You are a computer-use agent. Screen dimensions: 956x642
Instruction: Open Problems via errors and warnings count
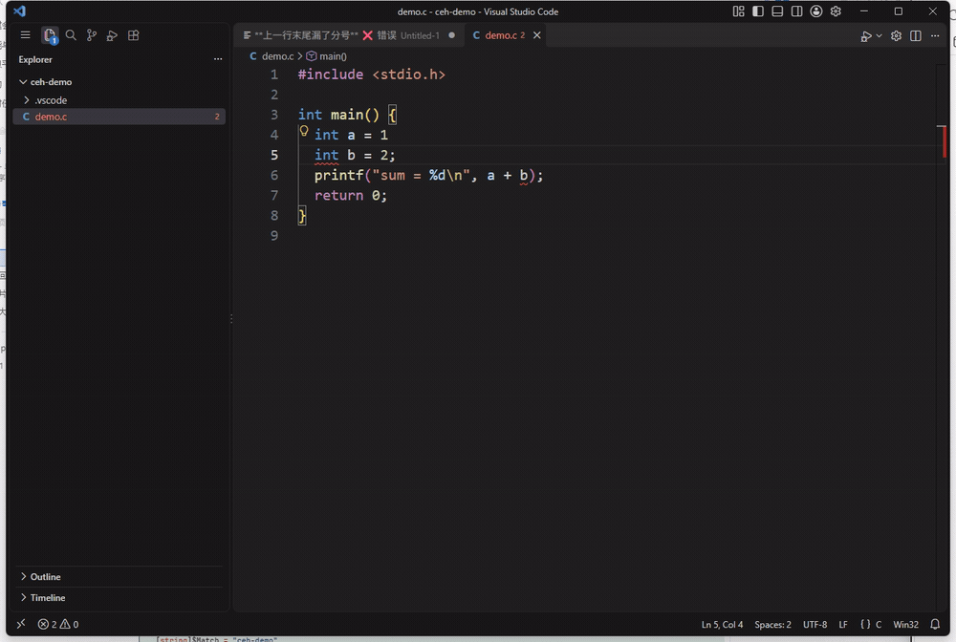tap(58, 625)
